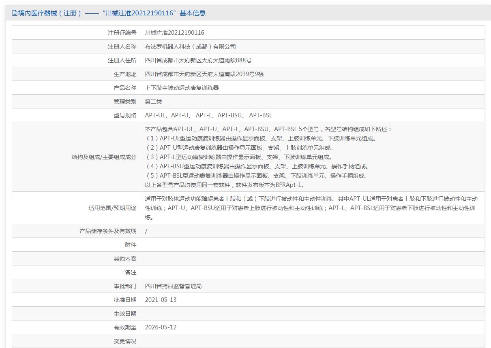Screen dimensions: 491x348
Task: Click the 注册人住所 label
Action: pos(122,60)
